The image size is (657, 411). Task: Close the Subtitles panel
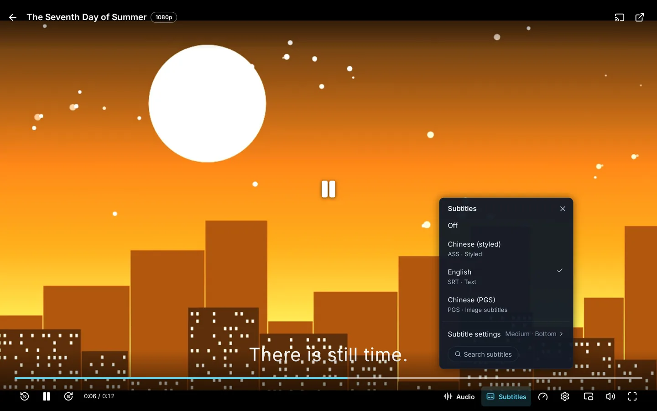click(563, 209)
